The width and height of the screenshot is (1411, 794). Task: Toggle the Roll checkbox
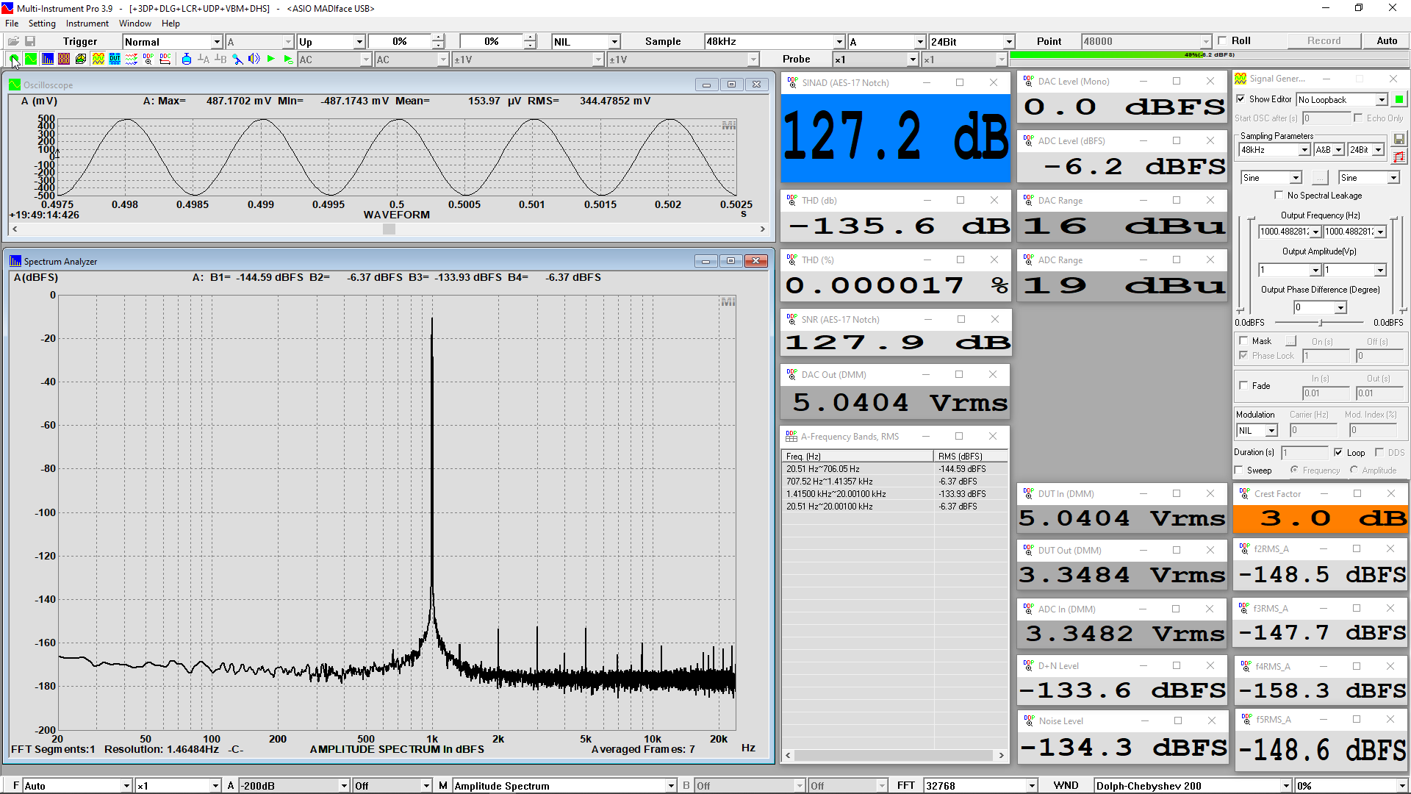[x=1222, y=41]
